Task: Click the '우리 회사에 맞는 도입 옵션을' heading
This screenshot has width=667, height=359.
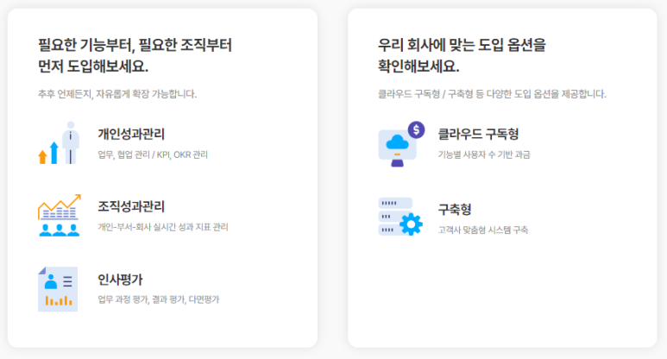Action: click(x=462, y=45)
